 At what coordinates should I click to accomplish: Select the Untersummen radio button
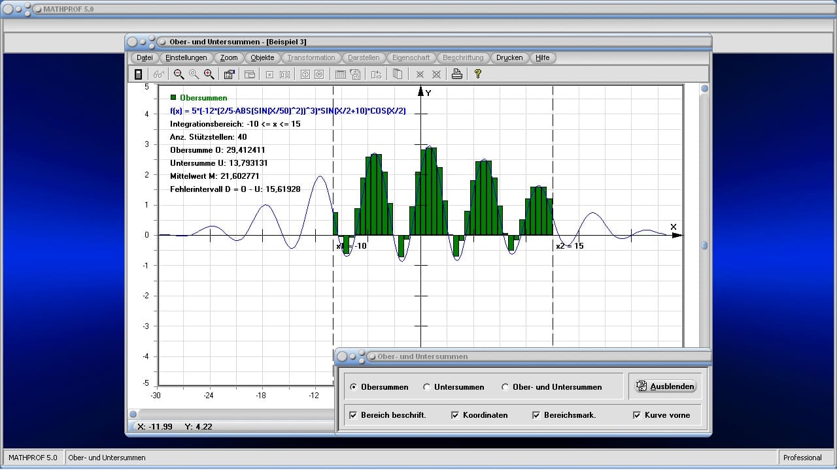coord(426,387)
